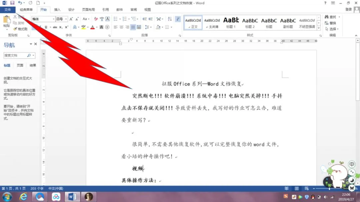Center-align the paragraph text

pyautogui.click(x=121, y=27)
